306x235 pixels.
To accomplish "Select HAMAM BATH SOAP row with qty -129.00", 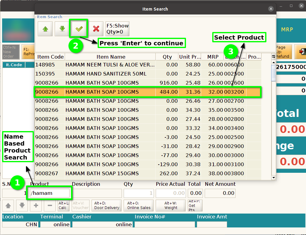I will tap(148, 164).
